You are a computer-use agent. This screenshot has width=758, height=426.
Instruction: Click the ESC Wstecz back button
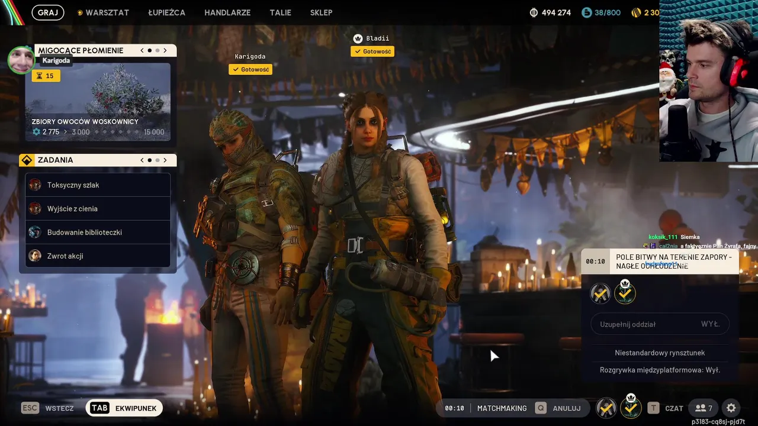pos(47,408)
